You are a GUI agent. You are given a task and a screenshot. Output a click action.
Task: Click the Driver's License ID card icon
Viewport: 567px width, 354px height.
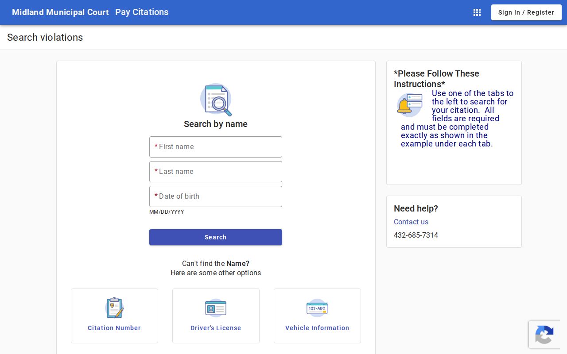(216, 308)
